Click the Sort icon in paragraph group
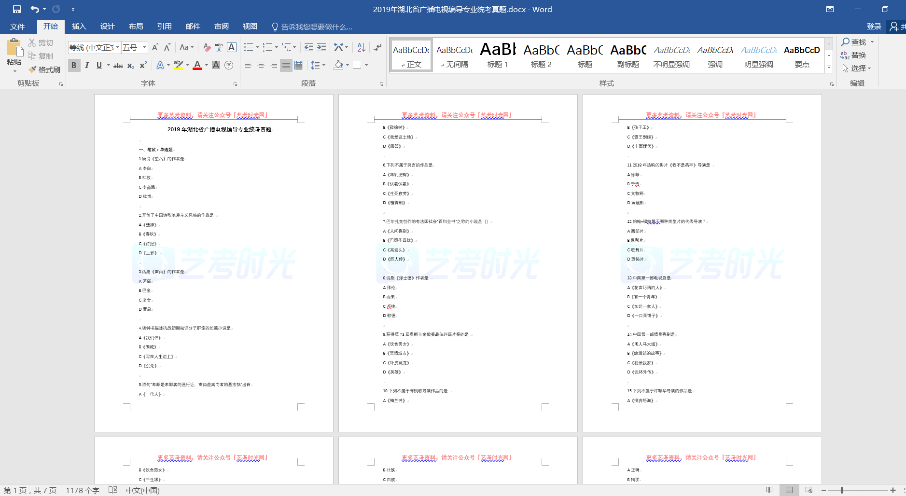 [x=361, y=47]
